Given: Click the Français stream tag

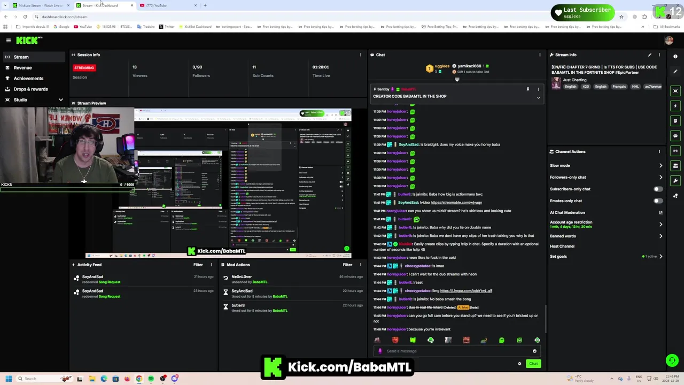Looking at the screenshot, I should (x=619, y=87).
